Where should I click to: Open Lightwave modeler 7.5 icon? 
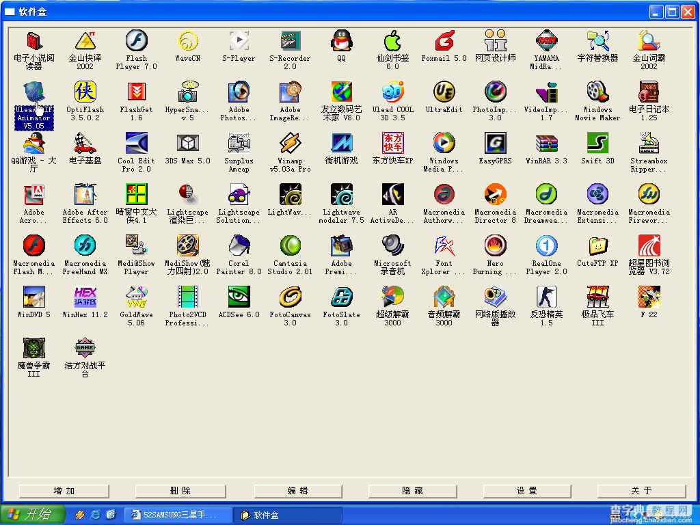point(342,195)
